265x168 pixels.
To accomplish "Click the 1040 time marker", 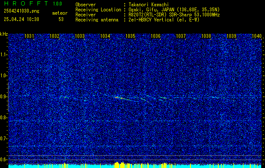I will tap(257, 36).
